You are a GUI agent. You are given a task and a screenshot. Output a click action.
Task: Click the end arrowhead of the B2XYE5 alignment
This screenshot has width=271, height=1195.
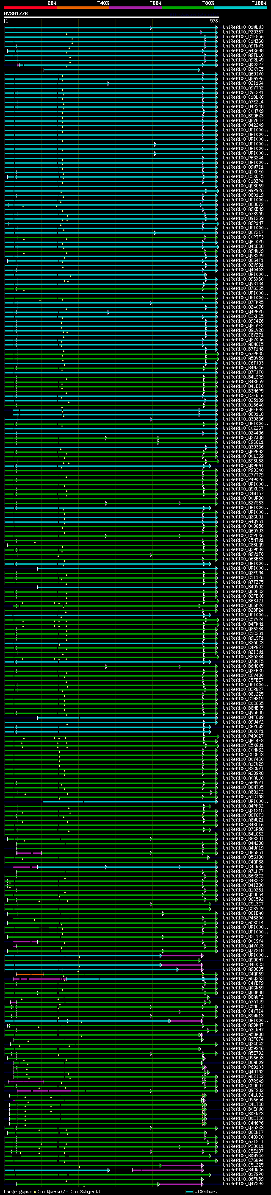tap(199, 70)
